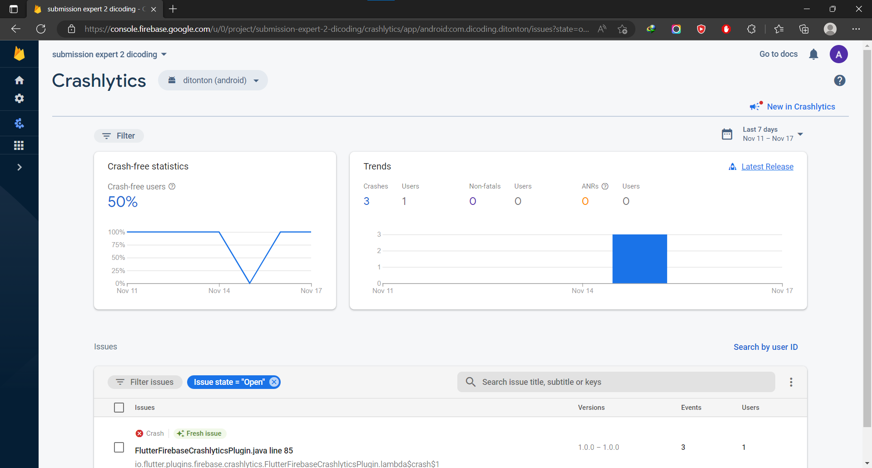The width and height of the screenshot is (872, 468).
Task: Open the Firebase project home icon
Action: pyautogui.click(x=20, y=80)
